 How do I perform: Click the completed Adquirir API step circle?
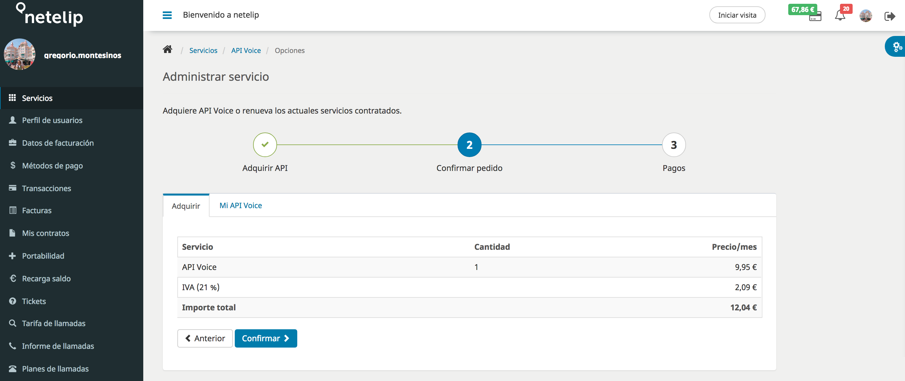pos(265,144)
